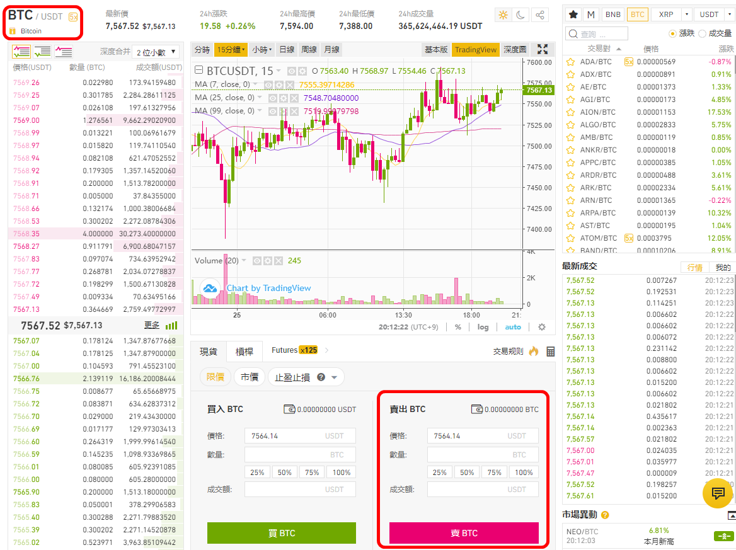Click wallet icon in 買入 BTC panel
This screenshot has height=550, width=736.
pyautogui.click(x=289, y=410)
